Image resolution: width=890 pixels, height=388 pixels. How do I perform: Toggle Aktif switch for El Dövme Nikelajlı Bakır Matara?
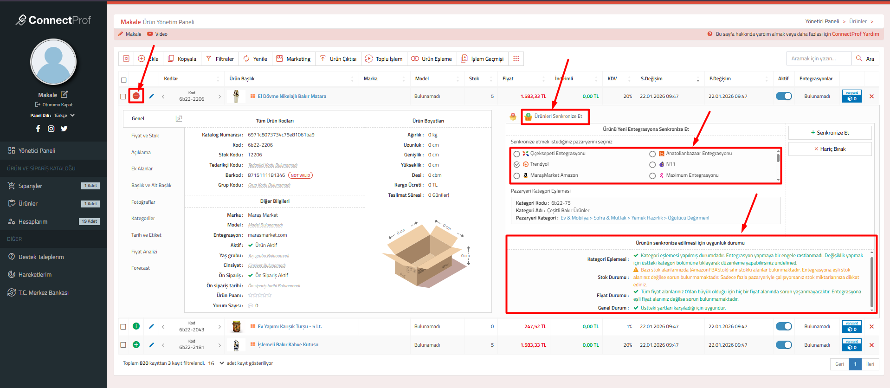tap(783, 96)
